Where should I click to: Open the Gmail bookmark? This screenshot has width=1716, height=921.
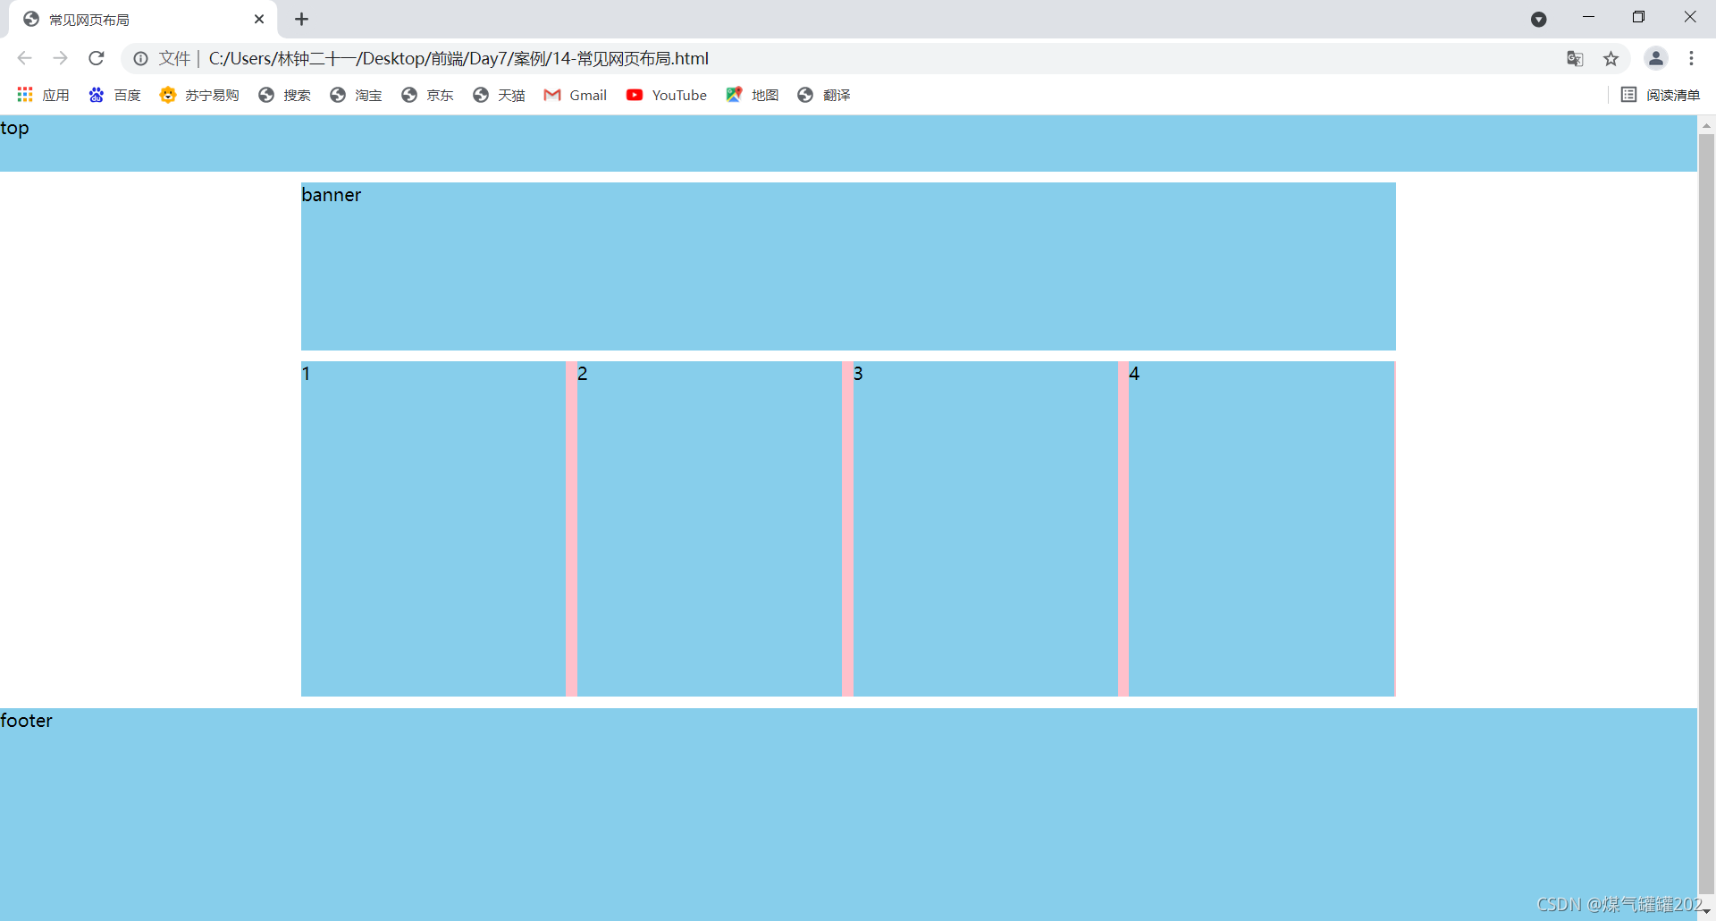point(576,95)
